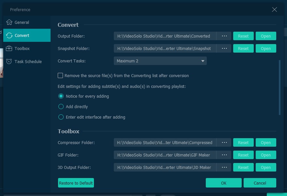The height and width of the screenshot is (196, 287).
Task: Browse for a new Output Folder
Action: 224,36
